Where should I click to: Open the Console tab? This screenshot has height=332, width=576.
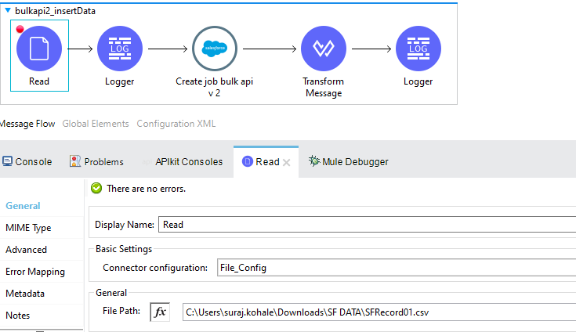[27, 161]
